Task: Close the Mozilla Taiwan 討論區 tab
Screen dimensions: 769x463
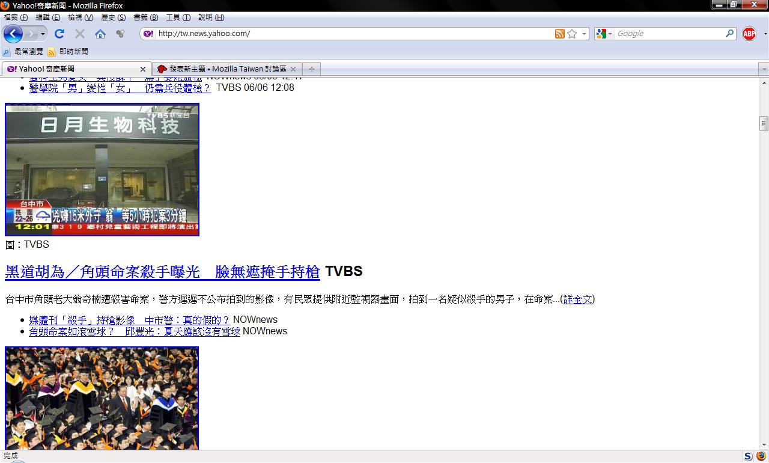Action: pos(293,69)
